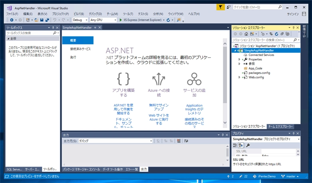
Task: Open the ツール(T) menu
Action: coord(128,14)
